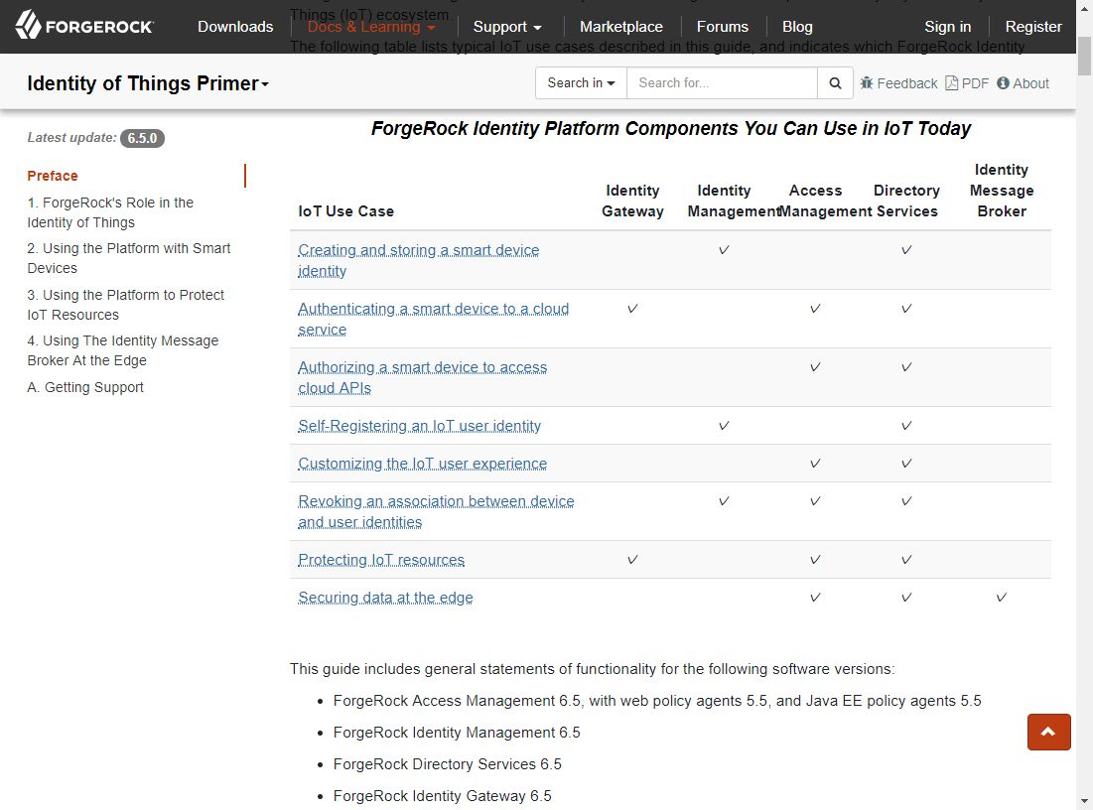The width and height of the screenshot is (1093, 810).
Task: Open the About info link
Action: (1023, 83)
